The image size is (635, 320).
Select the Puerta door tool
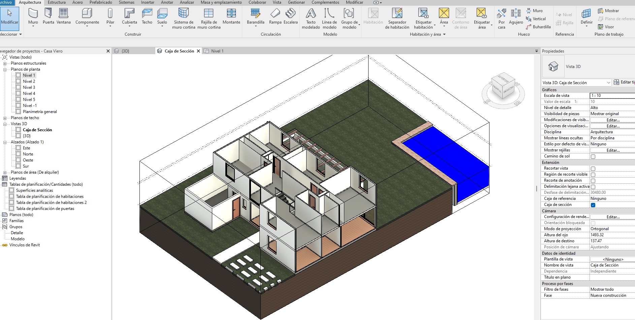pos(48,16)
